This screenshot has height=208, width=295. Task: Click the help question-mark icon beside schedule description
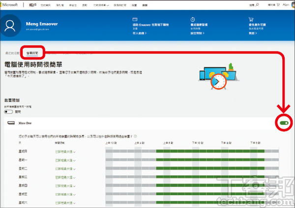[x=135, y=136]
